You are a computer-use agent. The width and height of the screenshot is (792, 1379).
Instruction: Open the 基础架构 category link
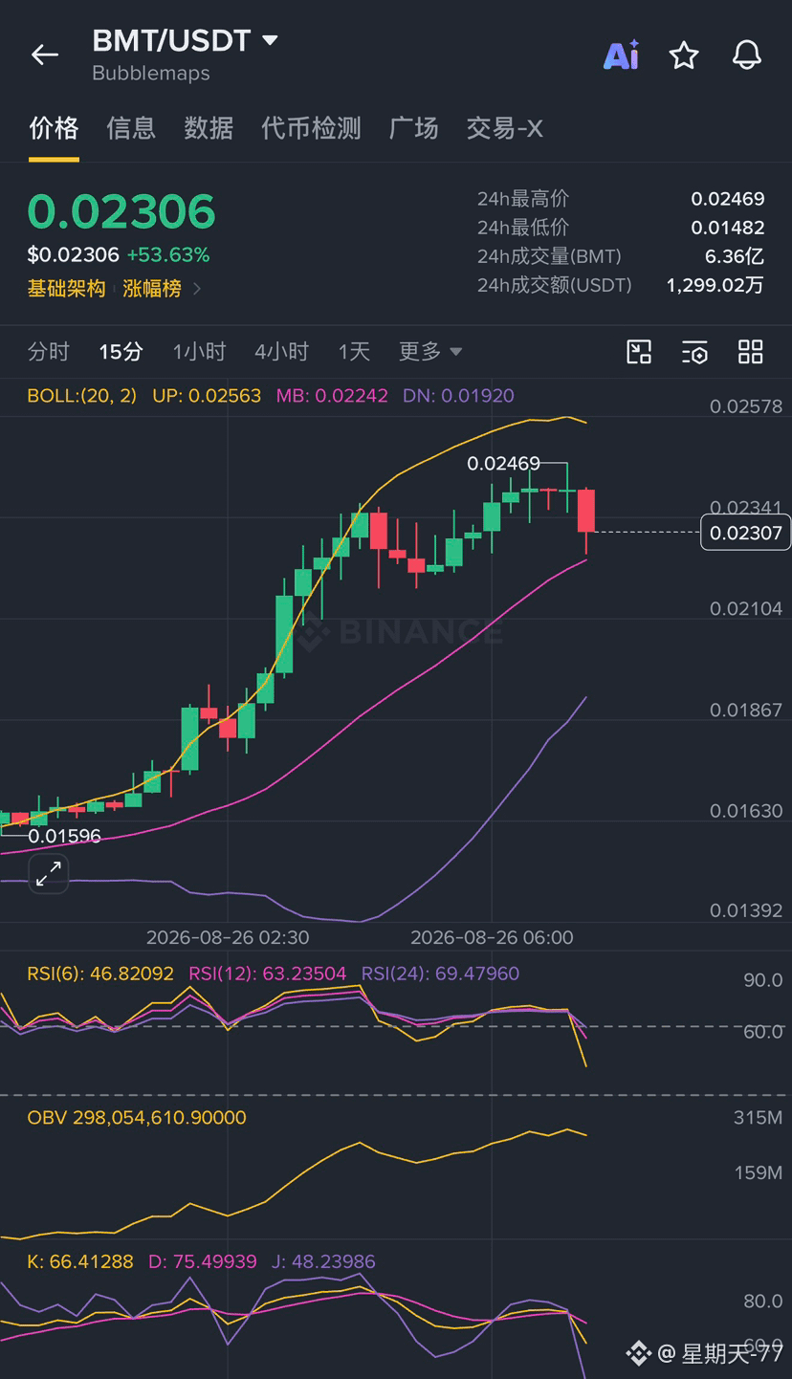click(66, 288)
